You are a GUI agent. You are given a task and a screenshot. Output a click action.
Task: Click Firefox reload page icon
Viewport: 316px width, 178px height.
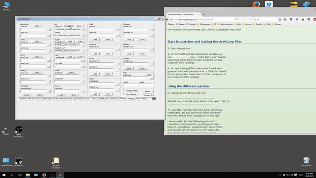coord(244,20)
